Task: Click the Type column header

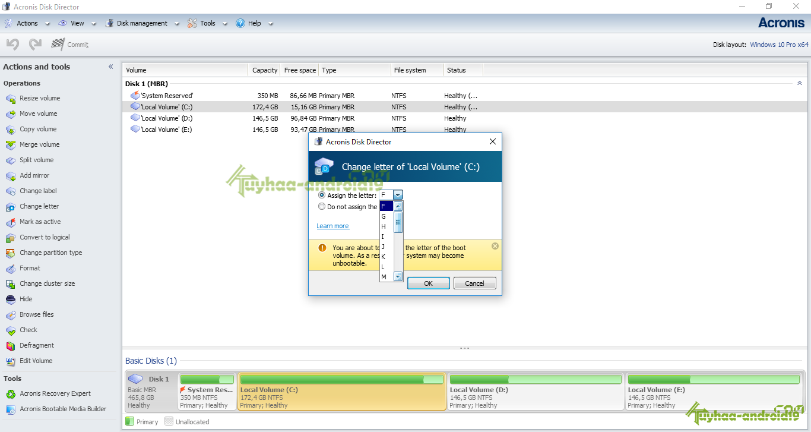Action: (355, 70)
